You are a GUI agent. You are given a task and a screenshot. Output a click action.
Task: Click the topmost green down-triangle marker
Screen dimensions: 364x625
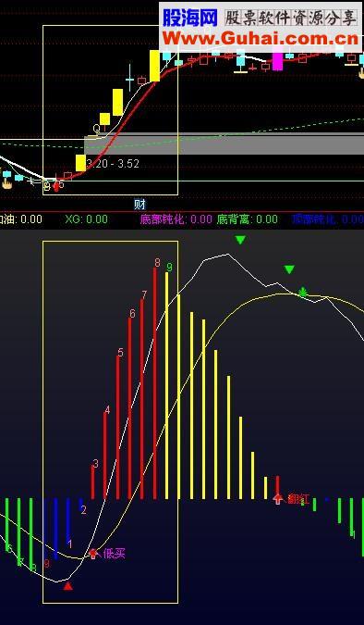[x=240, y=240]
